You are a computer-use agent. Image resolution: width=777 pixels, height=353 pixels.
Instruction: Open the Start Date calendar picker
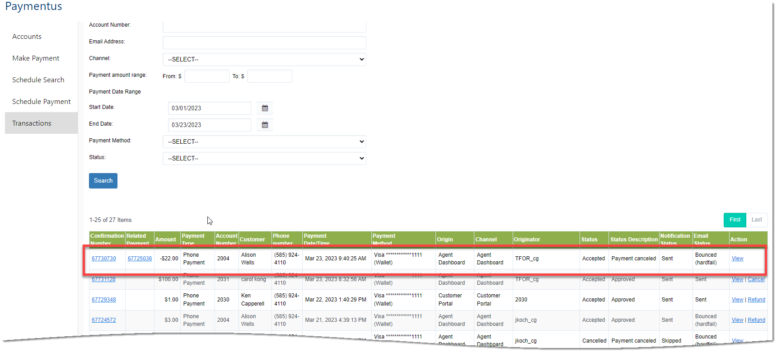pyautogui.click(x=265, y=108)
